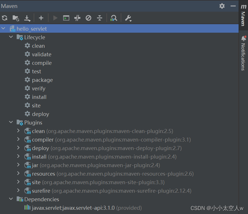Toggle Skip Tests mode
This screenshot has width=248, height=214.
[x=77, y=18]
